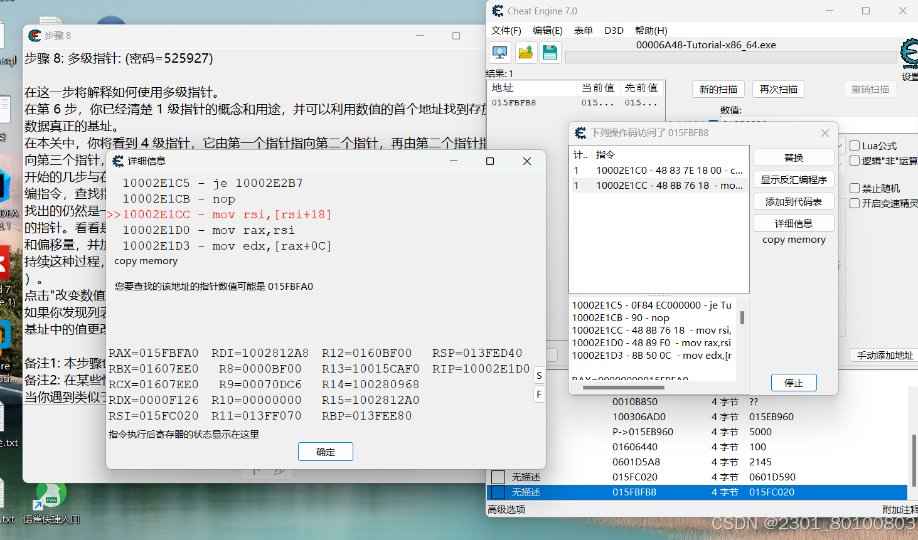Click the 附加注释 label
Viewport: 918px width, 540px height.
(900, 509)
